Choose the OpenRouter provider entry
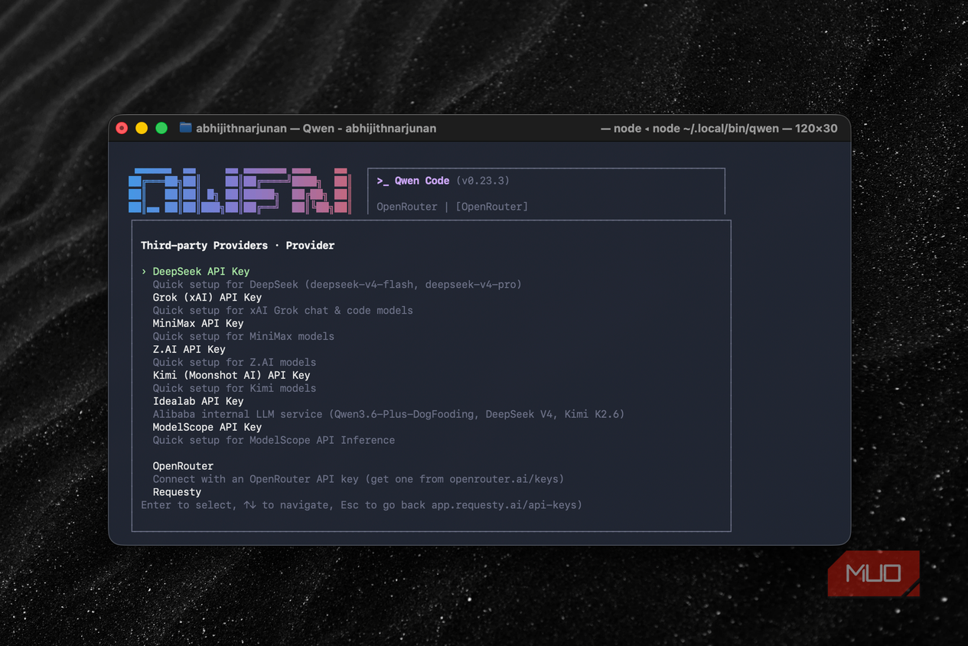This screenshot has height=646, width=968. tap(183, 466)
